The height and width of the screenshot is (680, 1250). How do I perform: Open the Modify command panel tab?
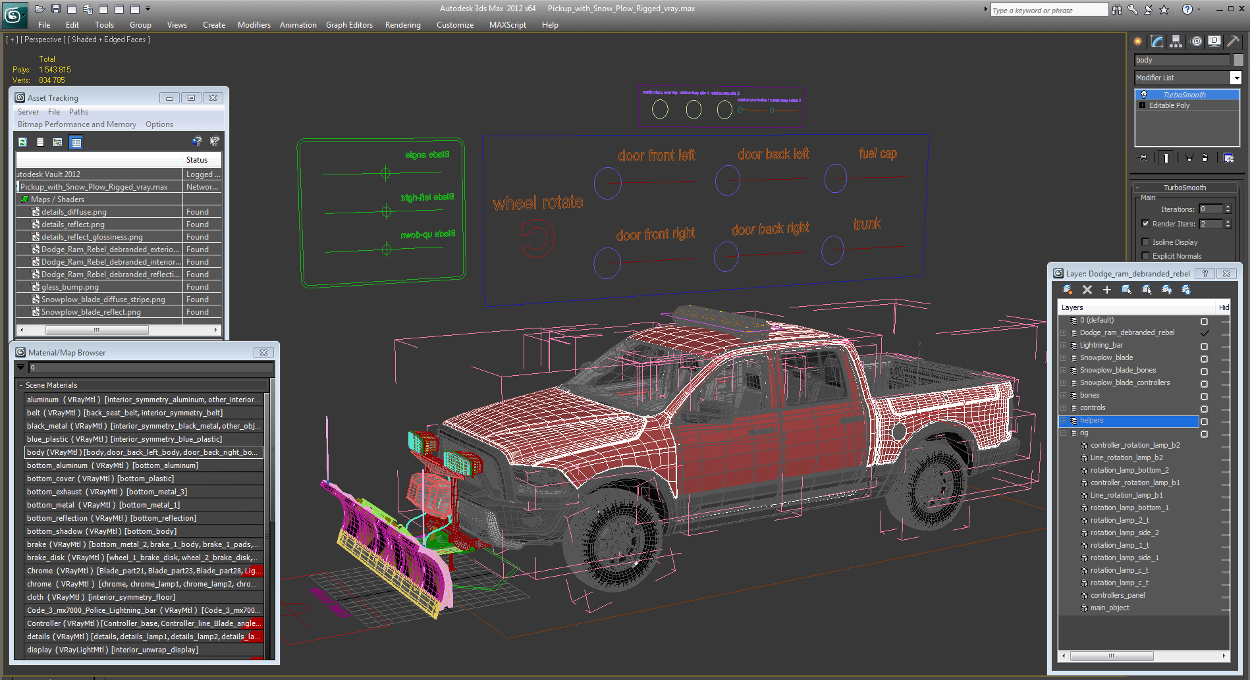(1157, 41)
